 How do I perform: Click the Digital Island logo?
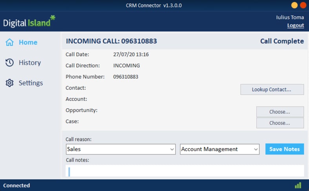(x=29, y=21)
